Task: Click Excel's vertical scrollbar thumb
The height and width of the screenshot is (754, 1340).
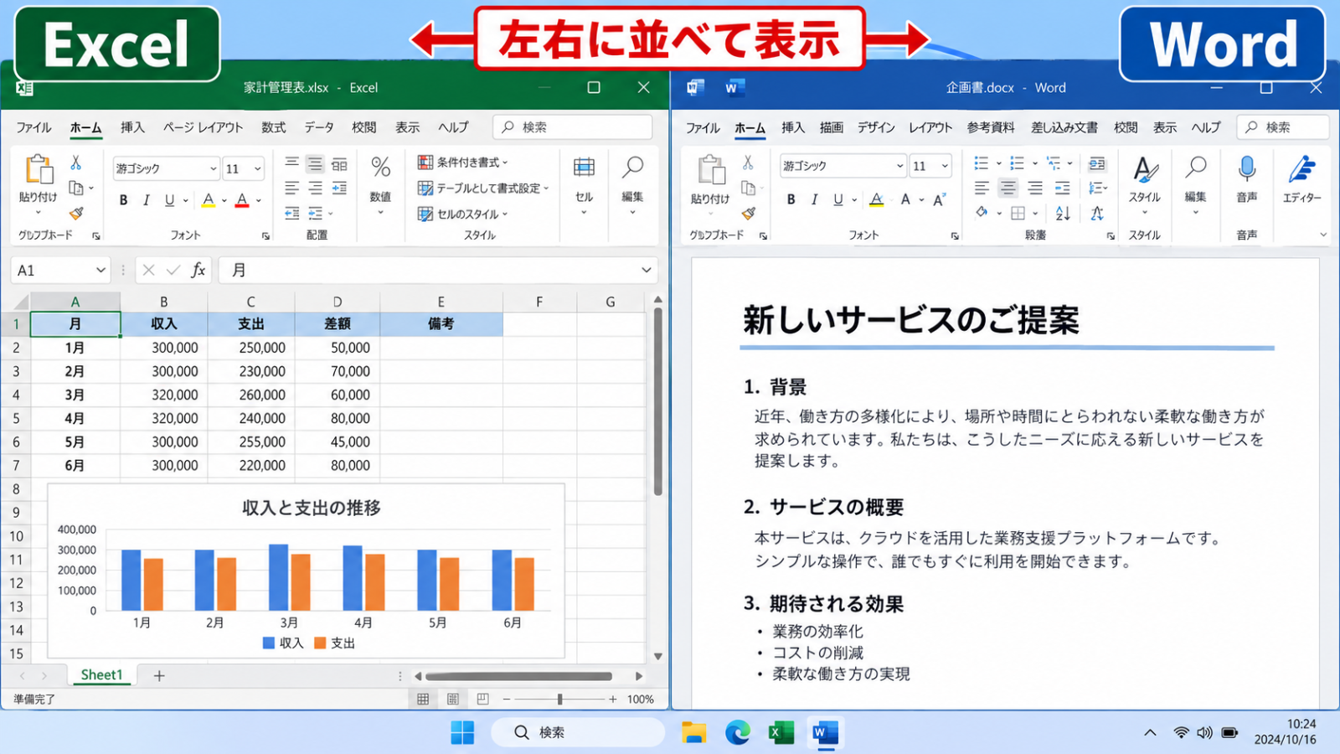Action: pos(658,402)
